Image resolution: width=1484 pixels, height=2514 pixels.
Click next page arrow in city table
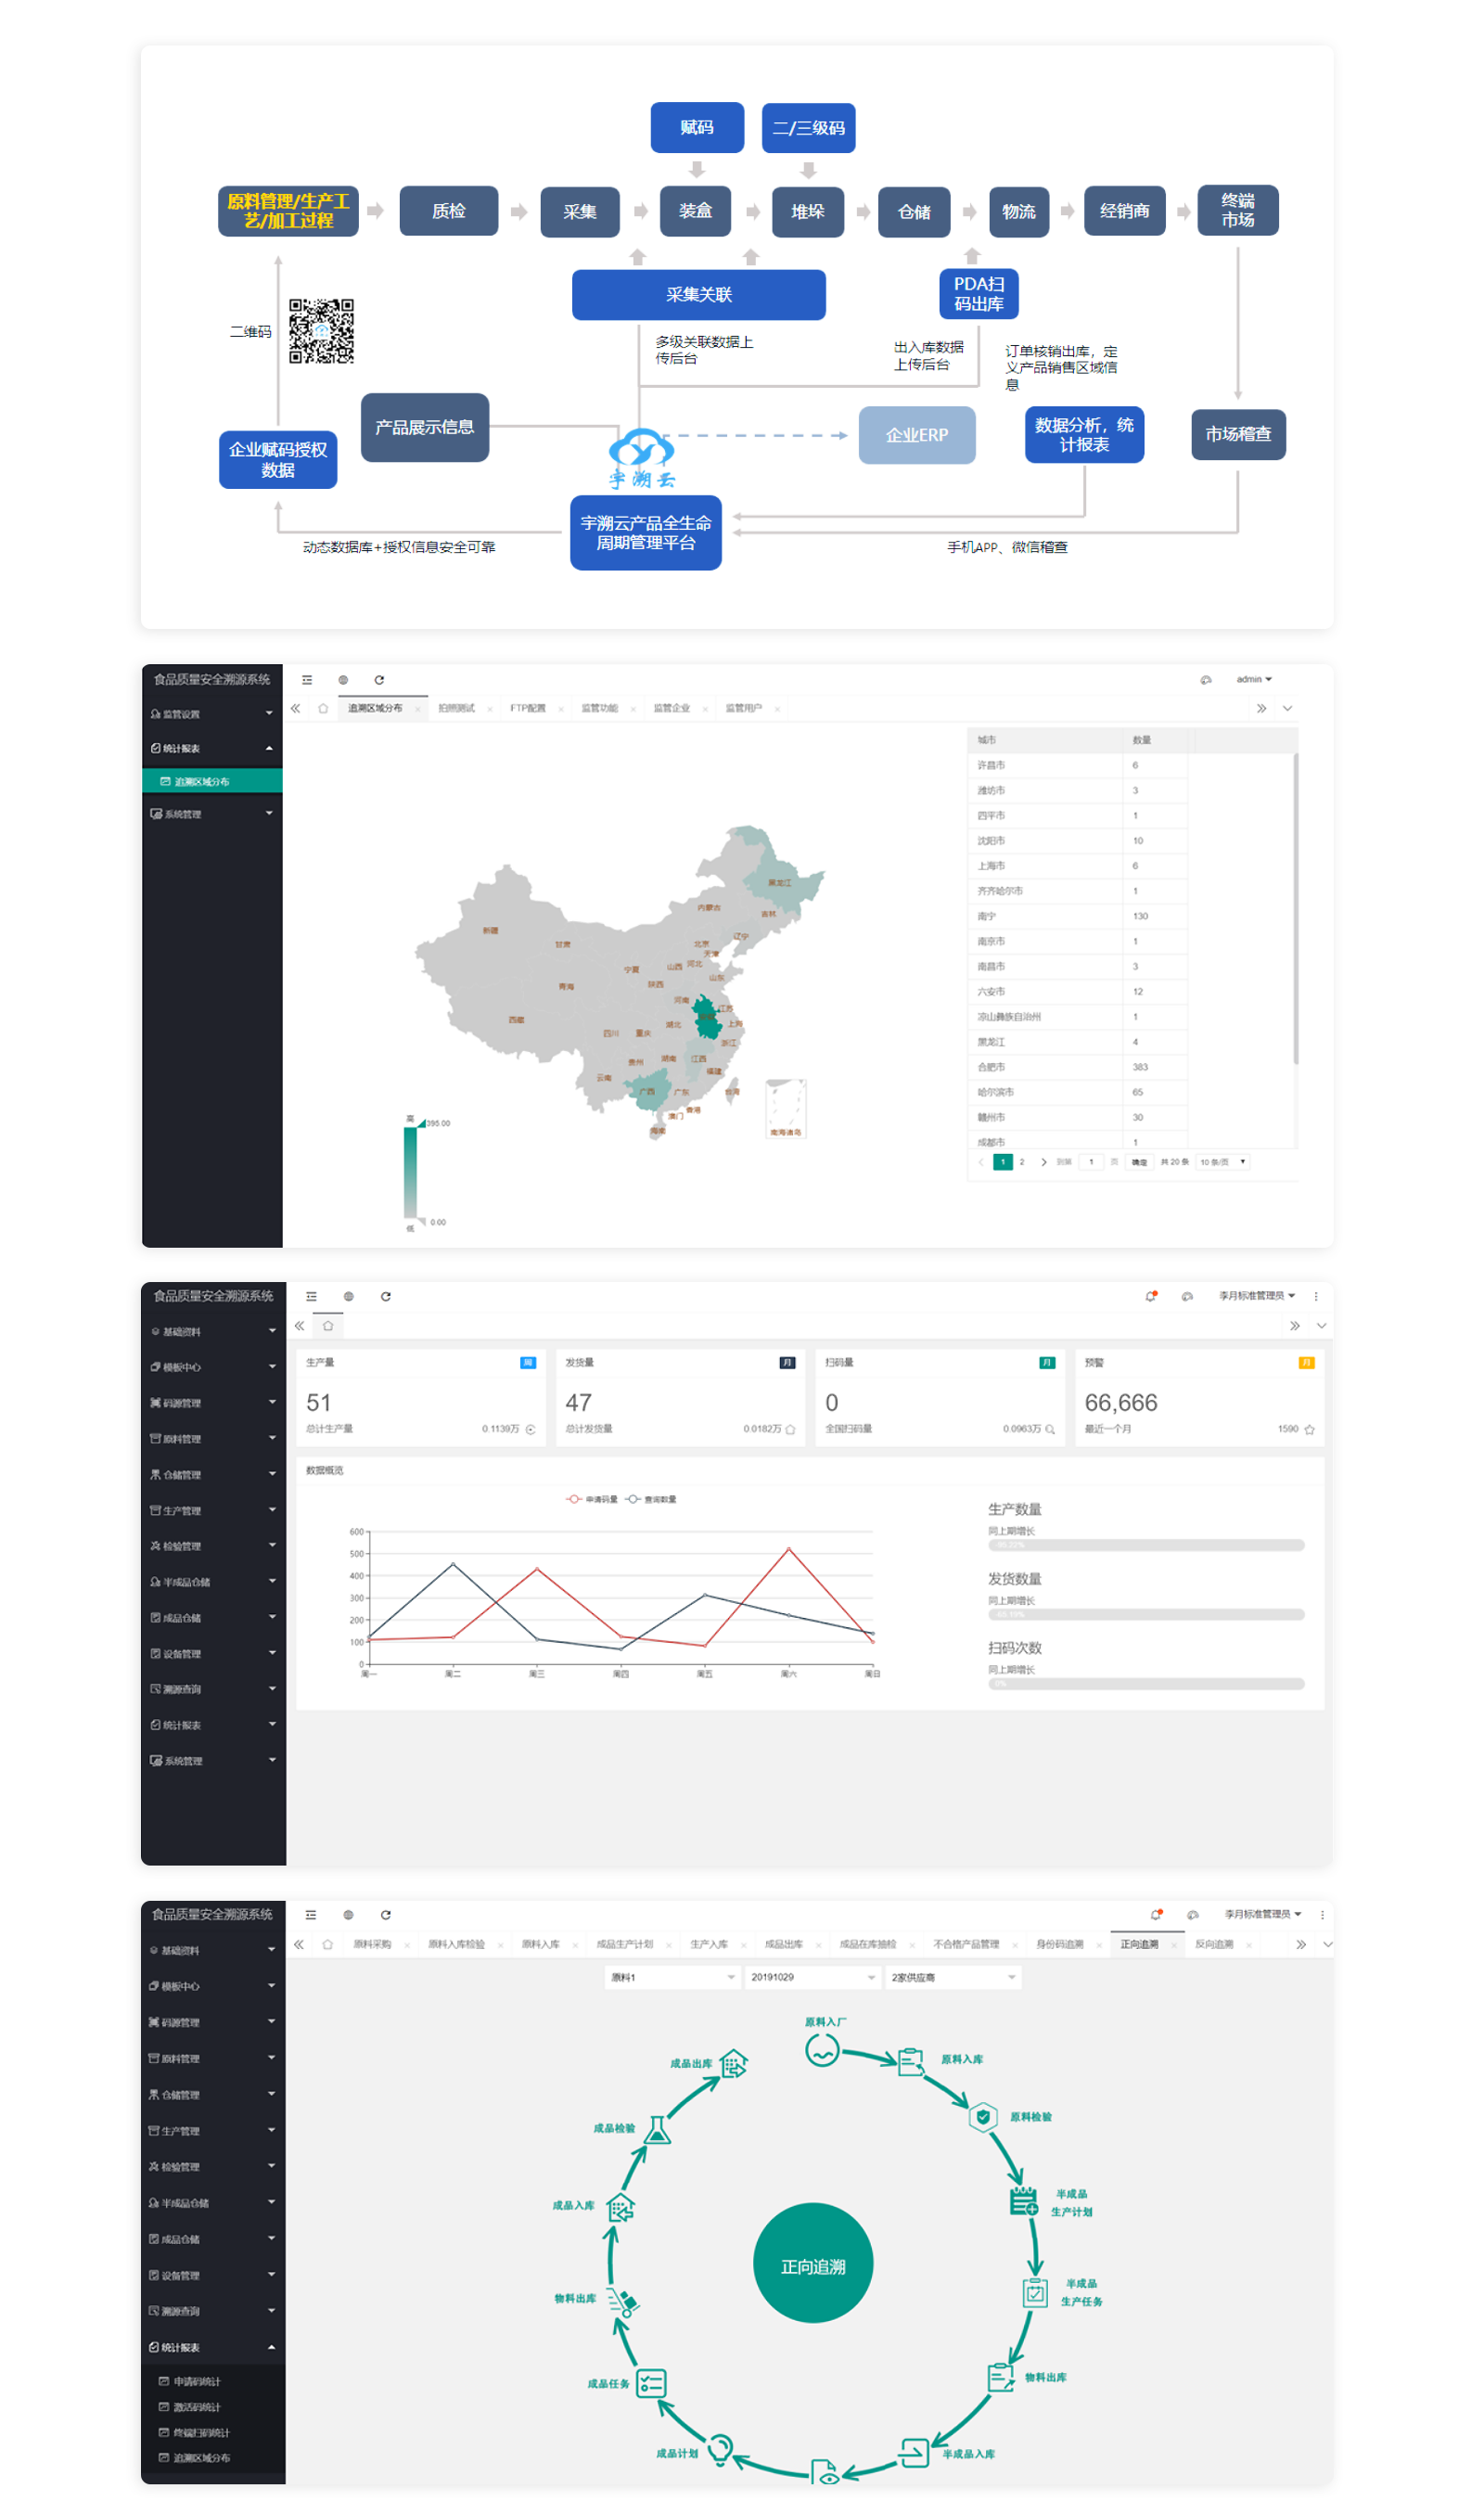[x=1044, y=1162]
